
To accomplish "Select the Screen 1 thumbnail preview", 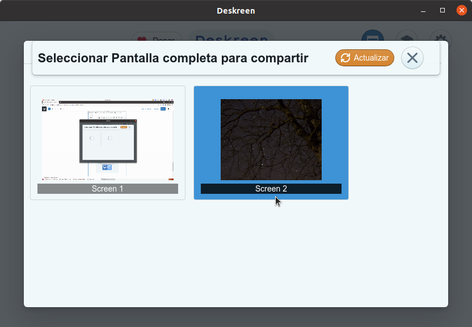I will 108,140.
